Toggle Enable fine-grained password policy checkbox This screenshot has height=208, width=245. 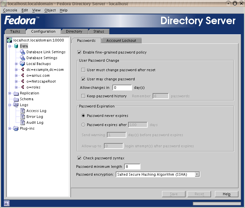pos(79,52)
